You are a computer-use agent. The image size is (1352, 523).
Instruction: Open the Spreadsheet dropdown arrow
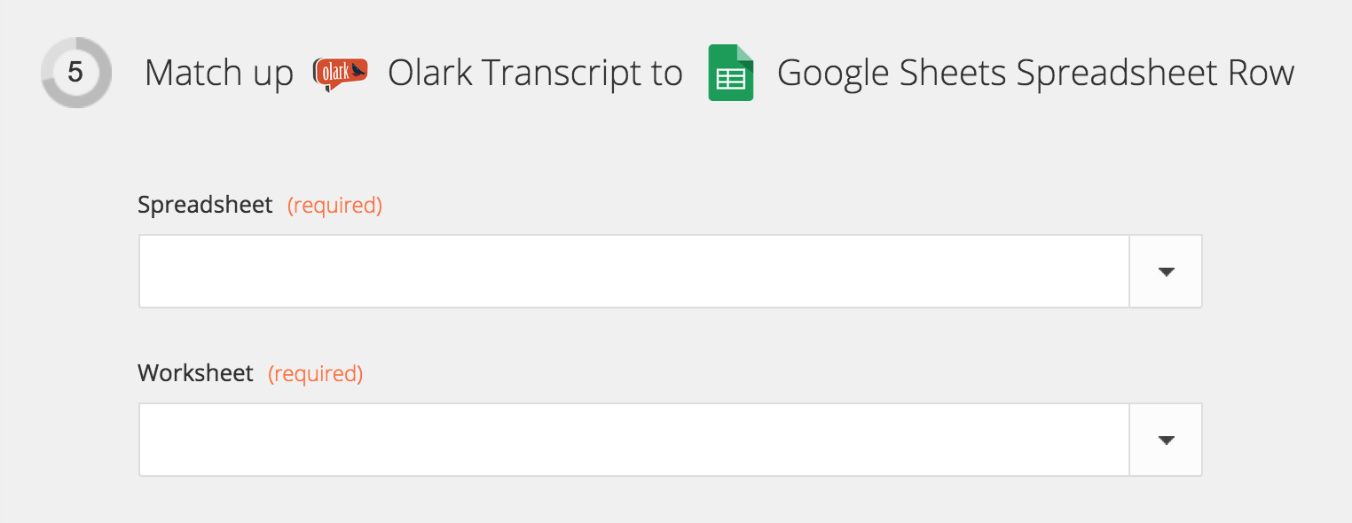(1166, 271)
